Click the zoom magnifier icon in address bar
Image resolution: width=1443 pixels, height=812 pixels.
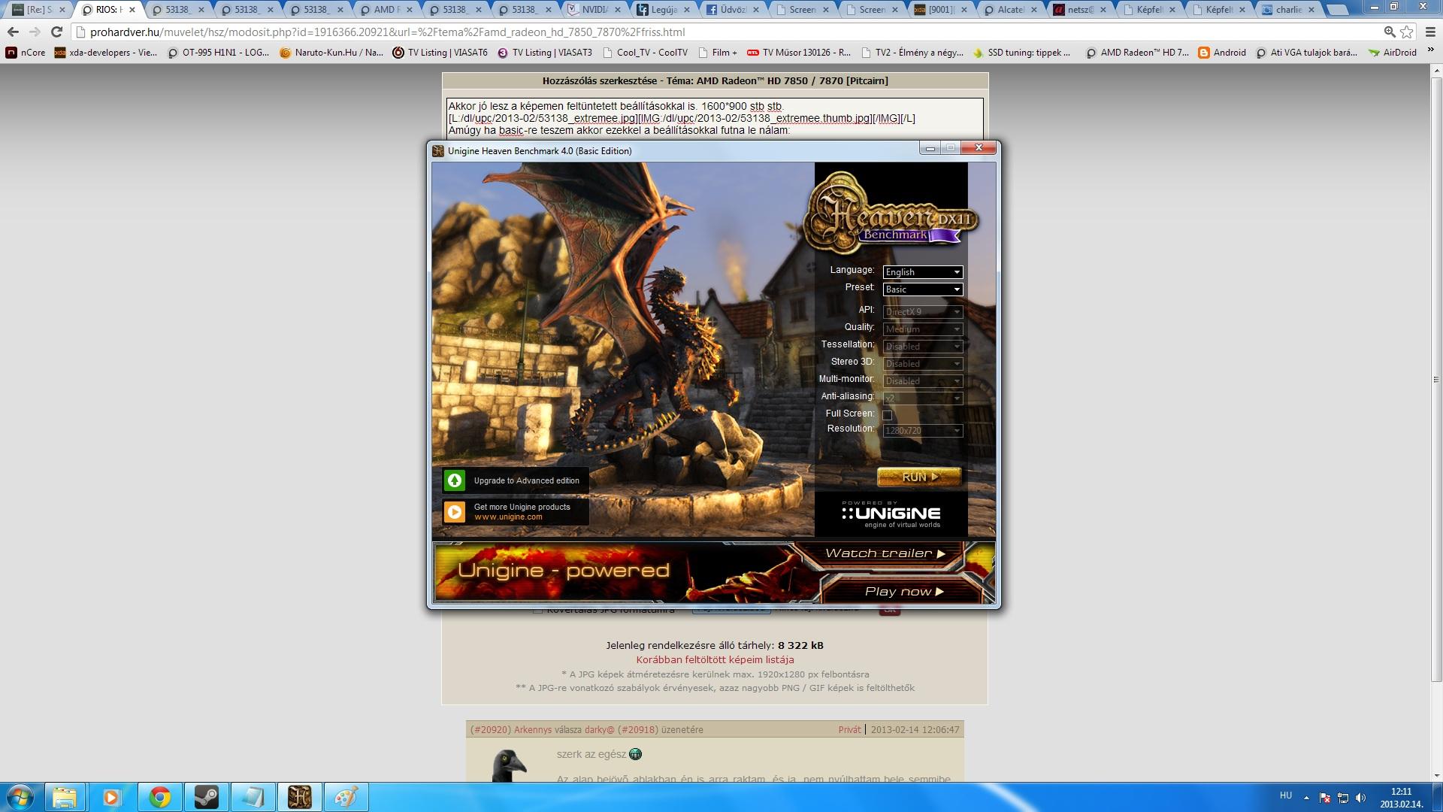click(x=1390, y=32)
